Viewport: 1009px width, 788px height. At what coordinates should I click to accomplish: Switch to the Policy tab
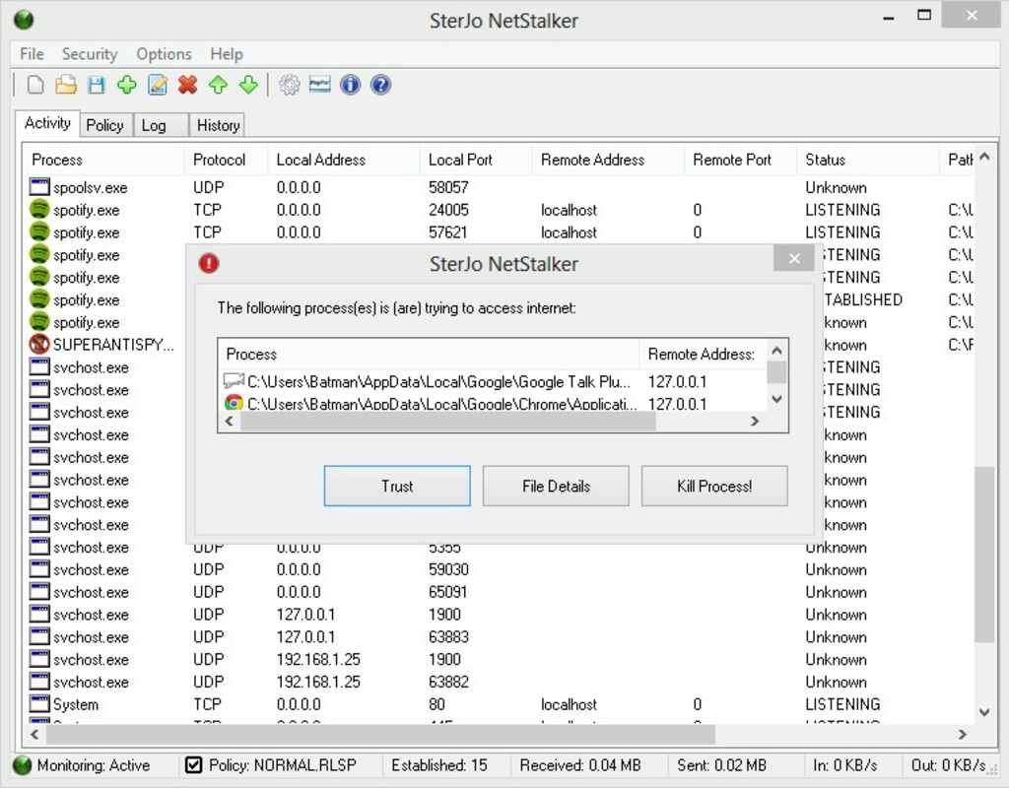105,125
